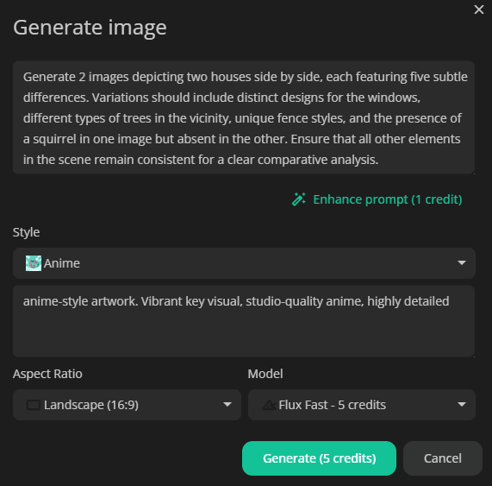Screen dimensions: 492x486
Task: Click Enhance prompt (1 credit) link
Action: coord(388,199)
